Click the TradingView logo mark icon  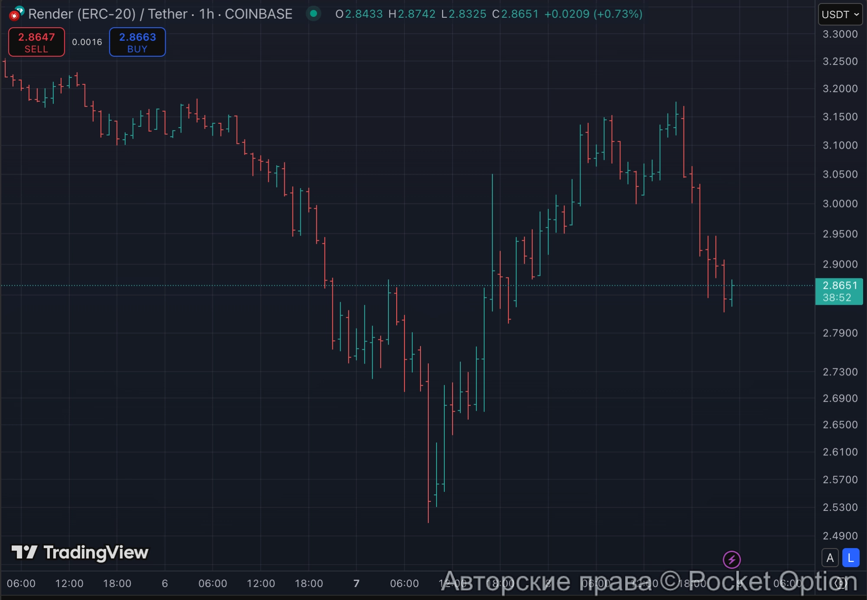[x=24, y=552]
